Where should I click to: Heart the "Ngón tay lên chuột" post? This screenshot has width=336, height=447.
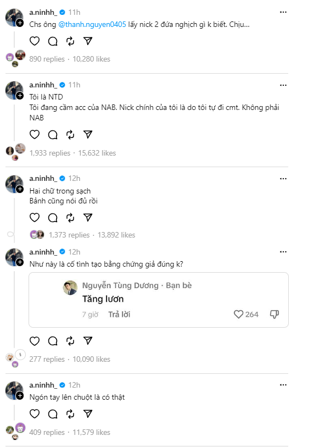click(x=35, y=415)
